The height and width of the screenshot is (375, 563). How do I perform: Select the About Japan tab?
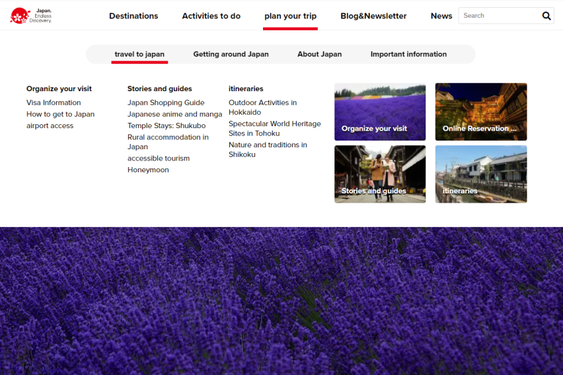click(319, 54)
